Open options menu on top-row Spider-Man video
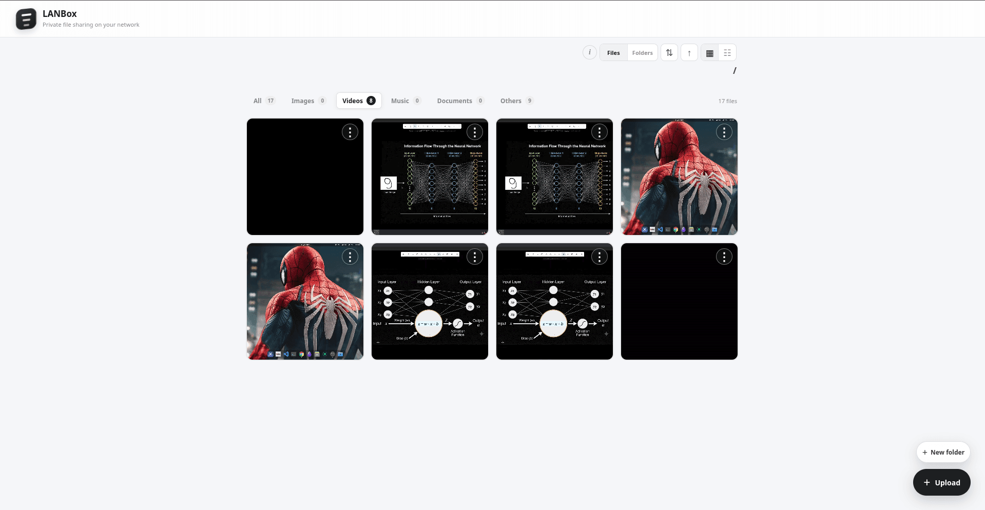Image resolution: width=985 pixels, height=510 pixels. pyautogui.click(x=724, y=132)
